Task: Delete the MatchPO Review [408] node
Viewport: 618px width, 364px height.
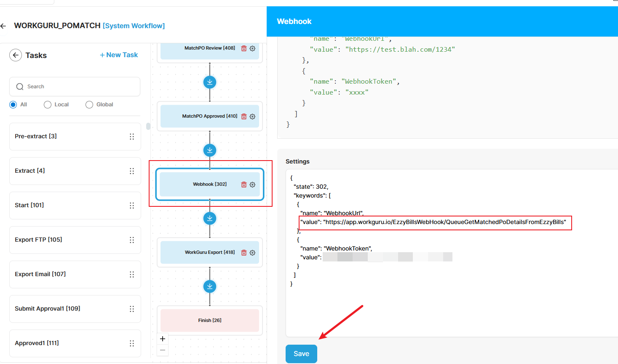Action: (243, 48)
